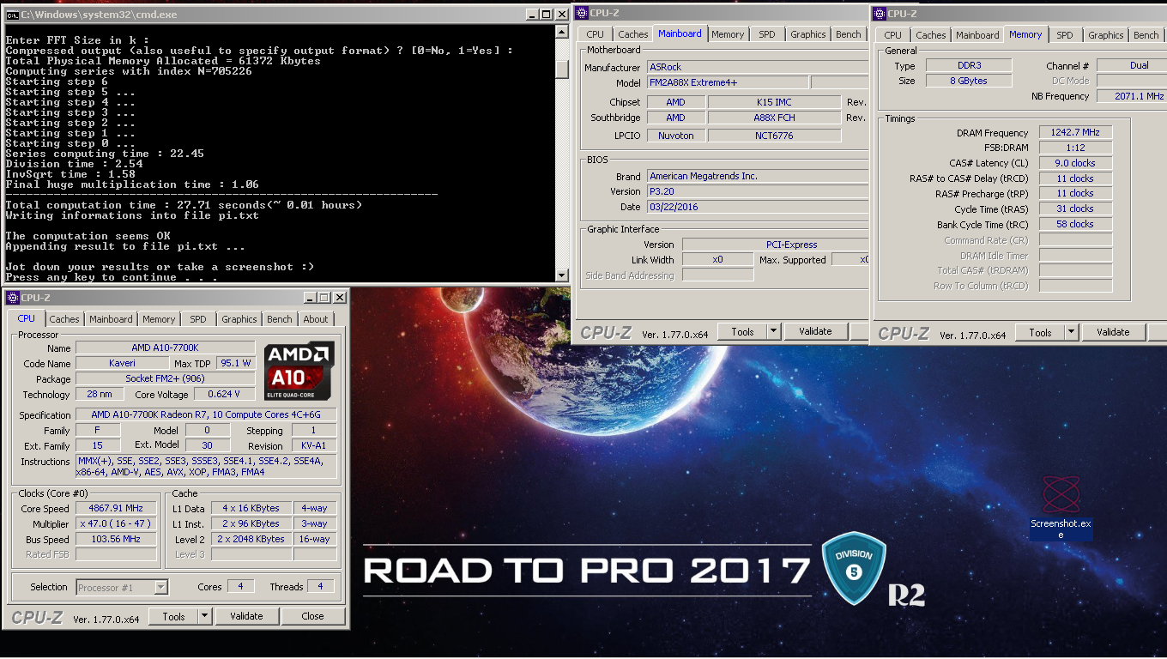The image size is (1167, 659).
Task: Select Caches tab in Memory window
Action: pyautogui.click(x=931, y=35)
